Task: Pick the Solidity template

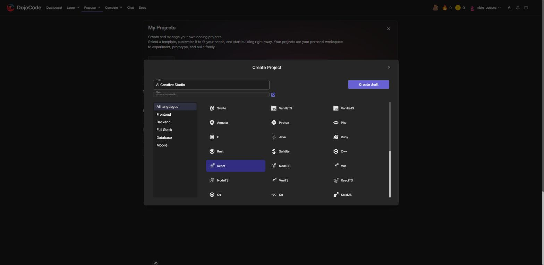Action: pos(298,151)
